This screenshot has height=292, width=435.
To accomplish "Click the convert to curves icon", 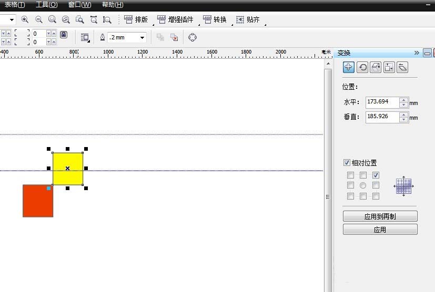I will click(193, 37).
